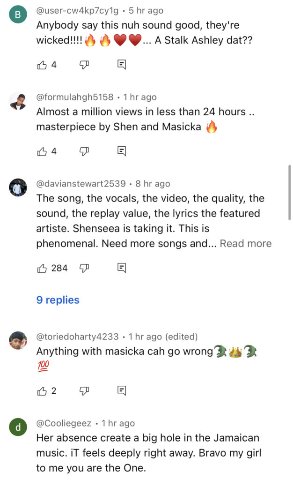Dislike the @davianstewart2539 comment

(84, 268)
